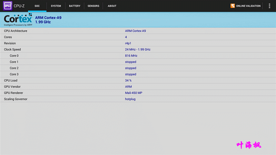The height and width of the screenshot is (155, 276).
Task: Click the Core 0 frequency row
Action: click(138, 56)
